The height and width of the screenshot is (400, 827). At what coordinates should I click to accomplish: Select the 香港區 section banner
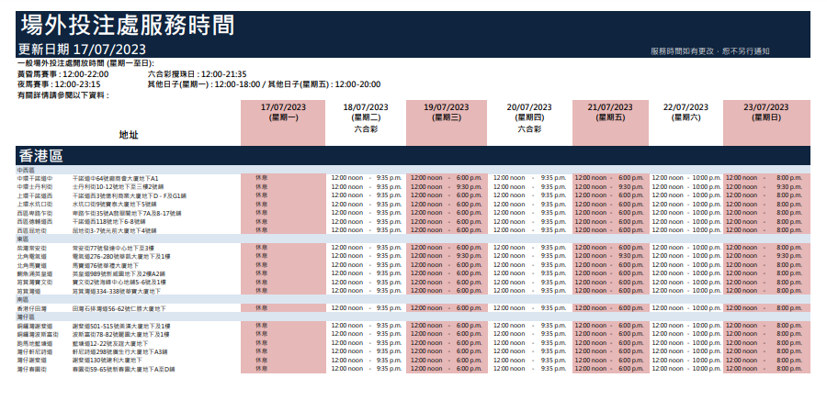pos(41,155)
